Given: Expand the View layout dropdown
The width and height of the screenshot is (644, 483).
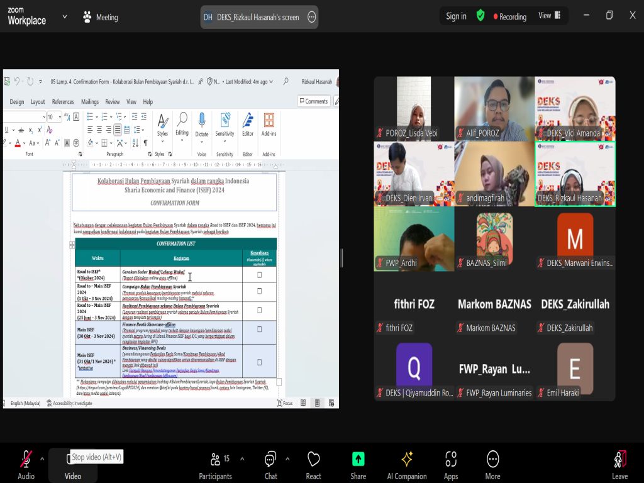Looking at the screenshot, I should pyautogui.click(x=548, y=16).
